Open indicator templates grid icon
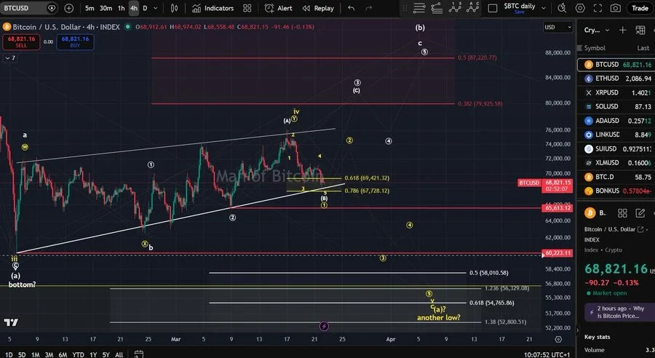 (x=247, y=8)
